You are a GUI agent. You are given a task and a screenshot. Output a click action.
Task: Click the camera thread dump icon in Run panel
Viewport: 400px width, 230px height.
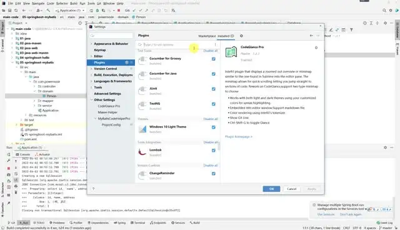[x=9, y=174]
